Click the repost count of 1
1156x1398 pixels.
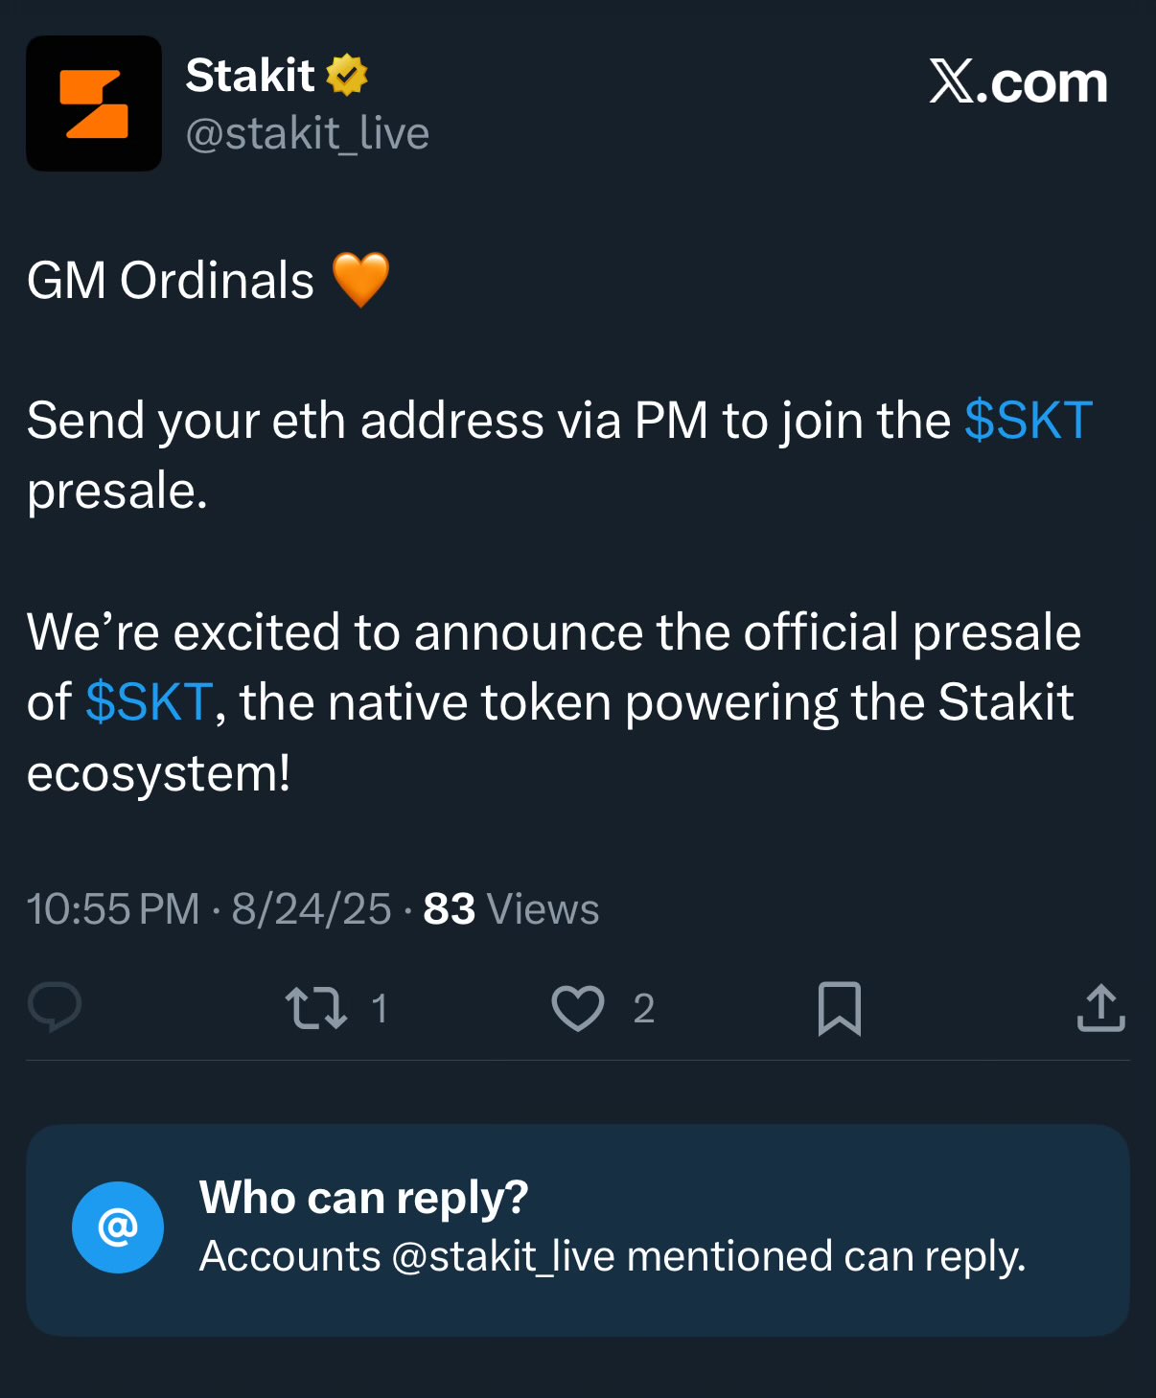(x=380, y=1009)
